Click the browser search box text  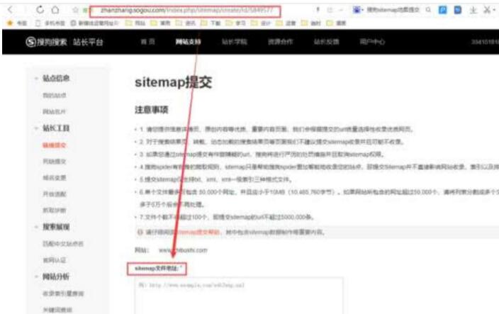[393, 10]
